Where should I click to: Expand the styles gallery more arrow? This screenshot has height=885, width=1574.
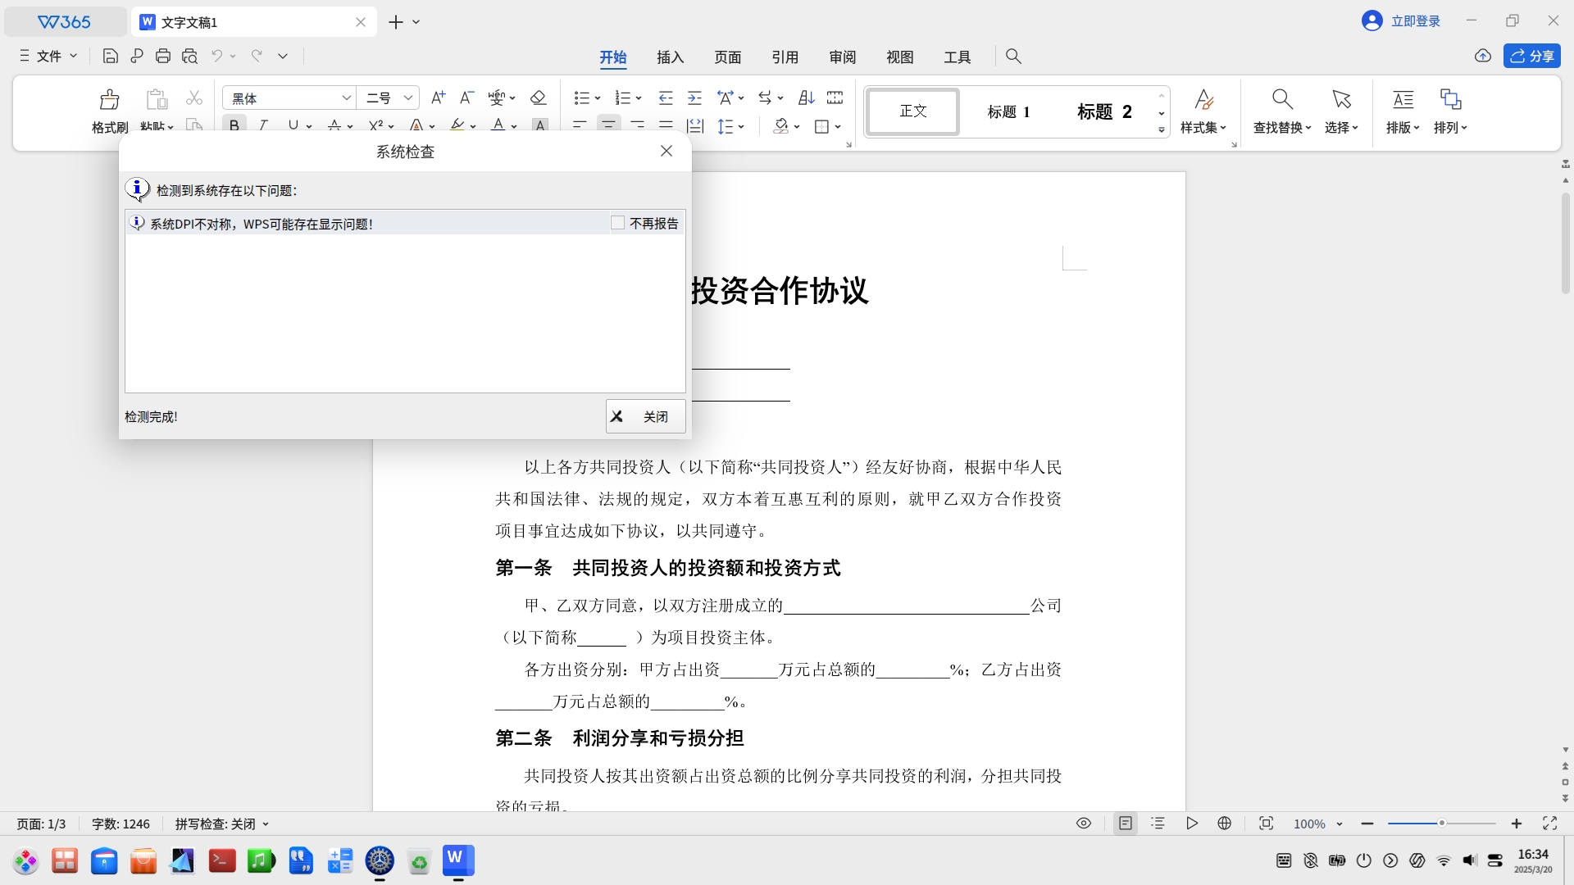1162,129
